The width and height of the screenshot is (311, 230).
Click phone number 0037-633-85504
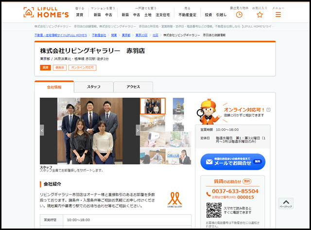click(x=235, y=191)
